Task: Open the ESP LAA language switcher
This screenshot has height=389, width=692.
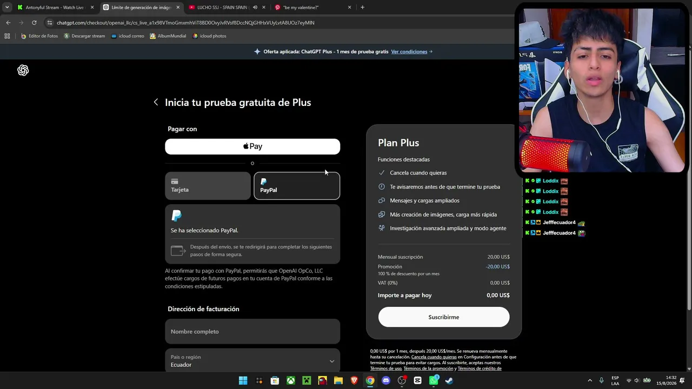Action: [615, 380]
